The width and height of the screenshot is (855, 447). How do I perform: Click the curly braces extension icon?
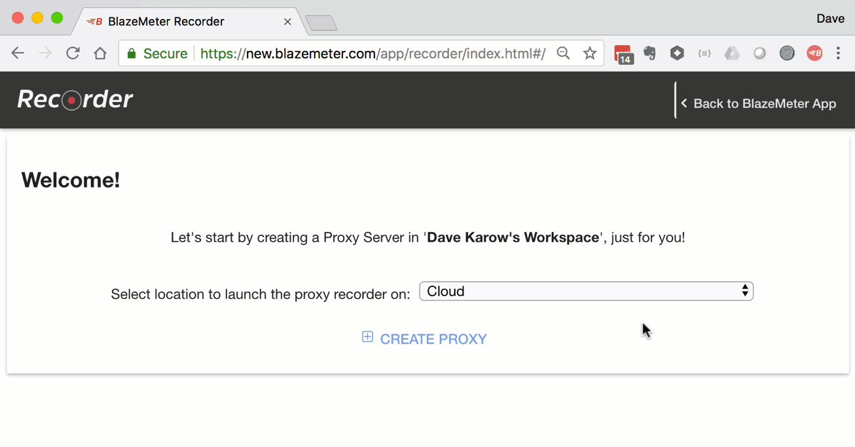704,53
